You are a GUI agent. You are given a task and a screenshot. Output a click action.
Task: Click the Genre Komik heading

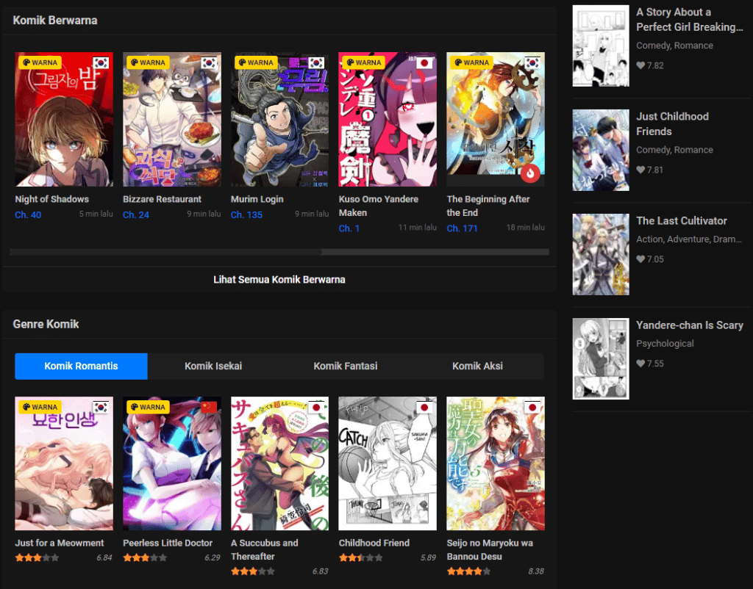pyautogui.click(x=46, y=324)
